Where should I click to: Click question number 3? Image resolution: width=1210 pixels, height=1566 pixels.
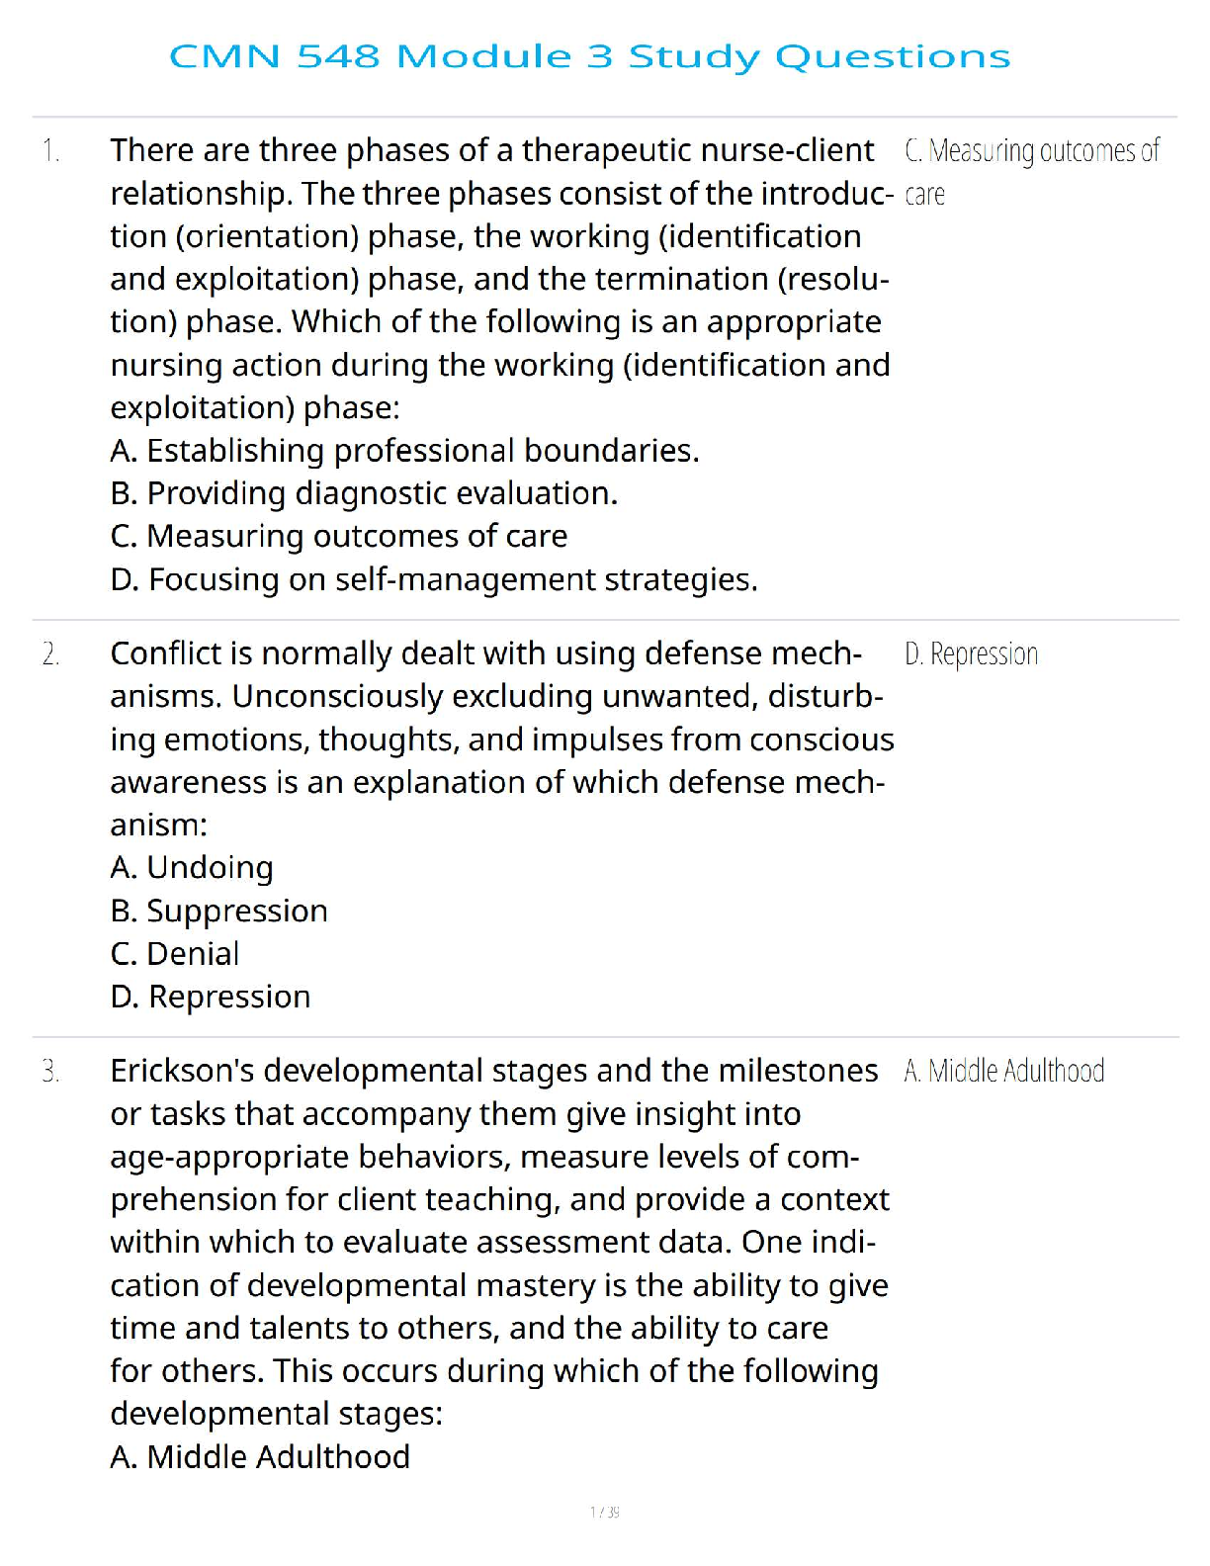50,1072
